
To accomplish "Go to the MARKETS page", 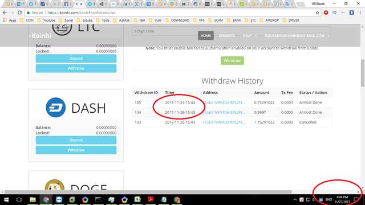I will click(x=227, y=35).
